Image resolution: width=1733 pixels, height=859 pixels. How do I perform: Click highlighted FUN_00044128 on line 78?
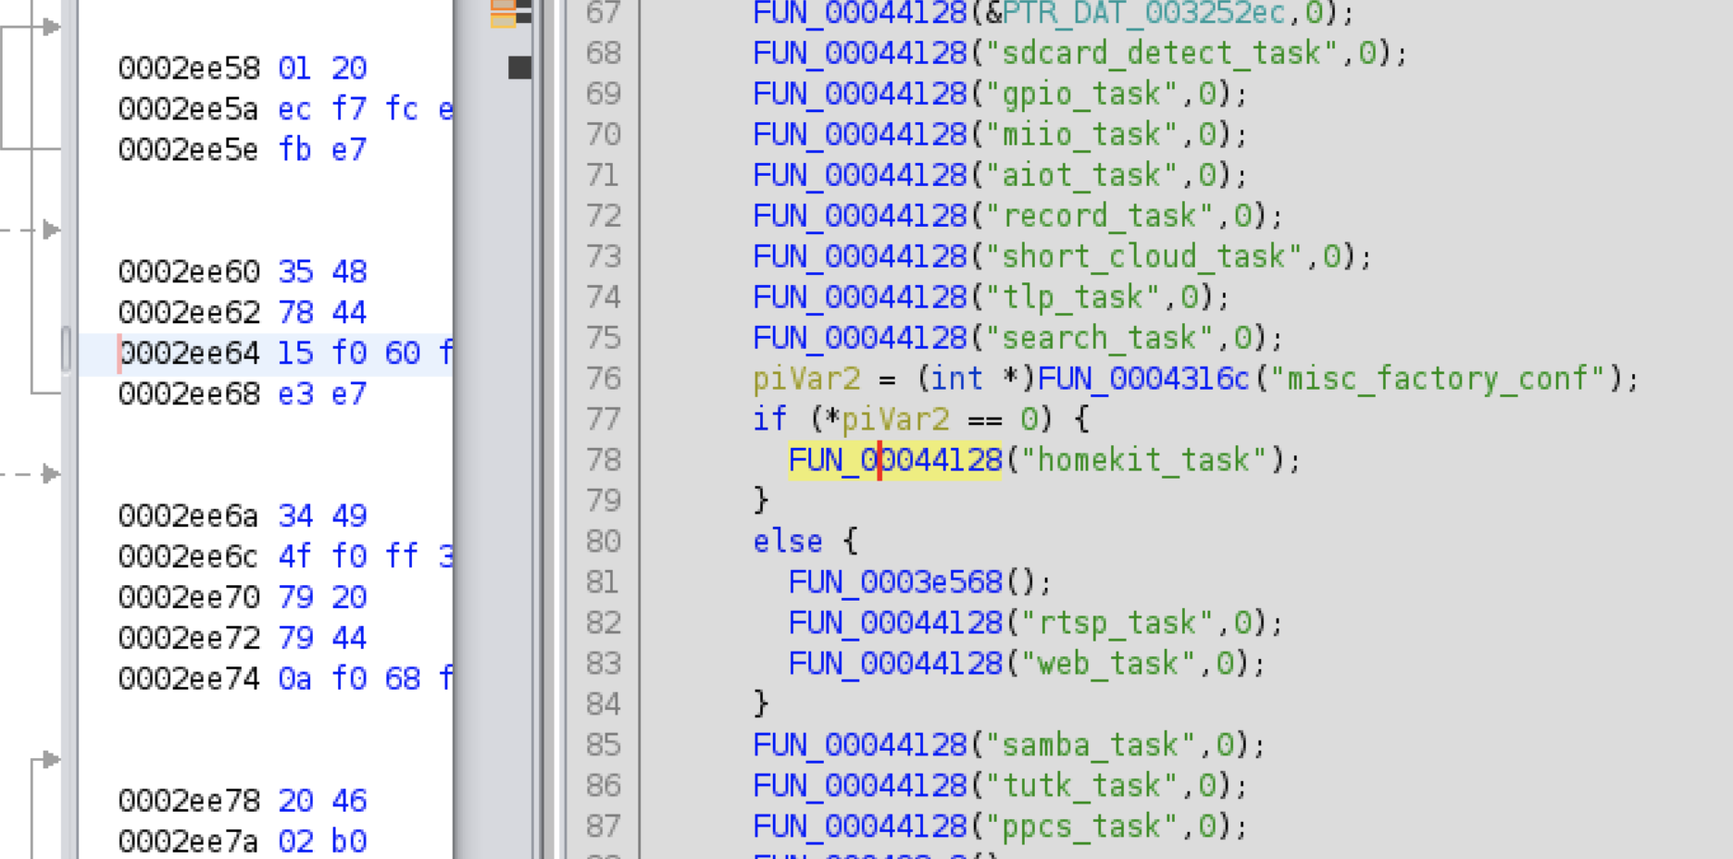coord(895,460)
